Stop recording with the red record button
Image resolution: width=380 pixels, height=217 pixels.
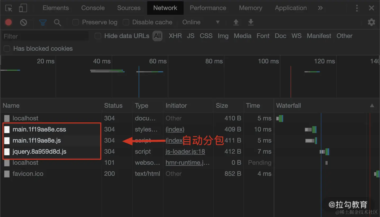click(8, 22)
